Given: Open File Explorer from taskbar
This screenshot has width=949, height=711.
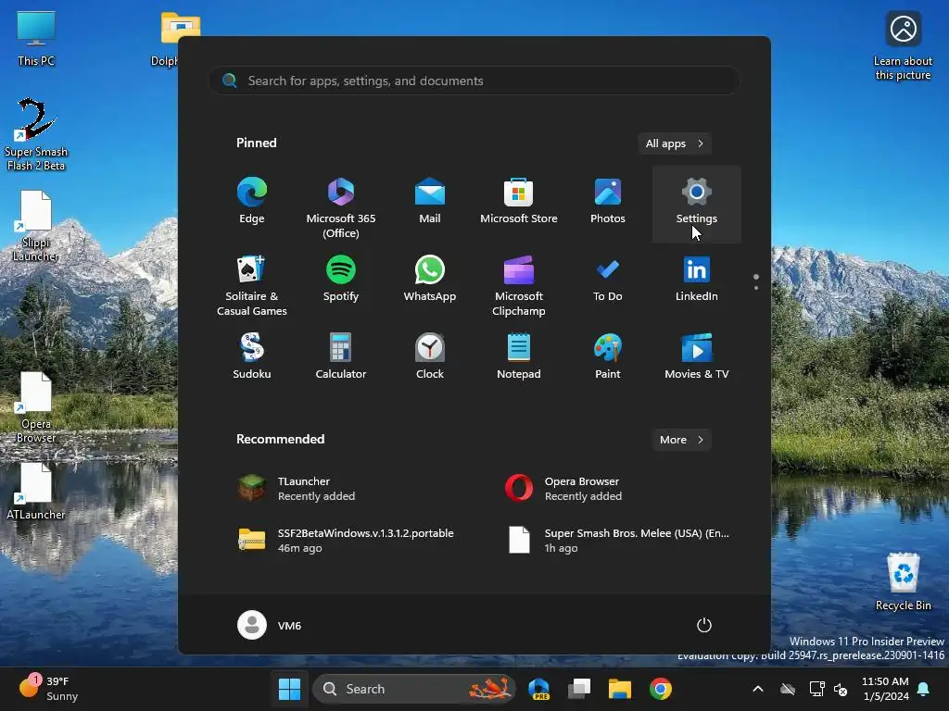Looking at the screenshot, I should 620,689.
